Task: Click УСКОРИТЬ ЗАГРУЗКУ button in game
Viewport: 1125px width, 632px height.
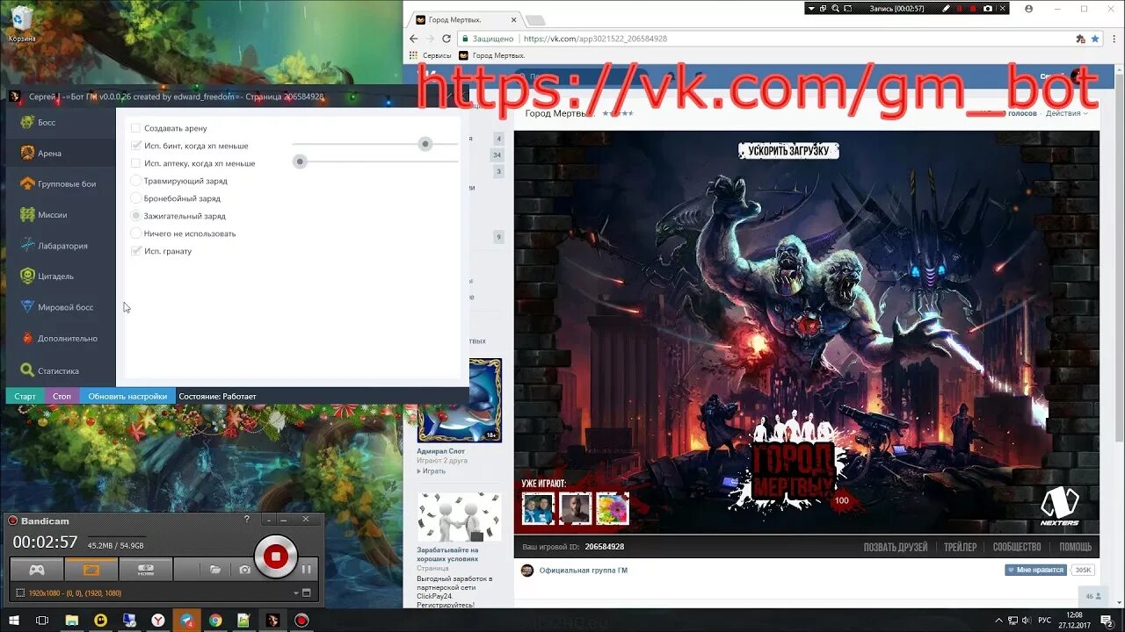Action: [788, 151]
